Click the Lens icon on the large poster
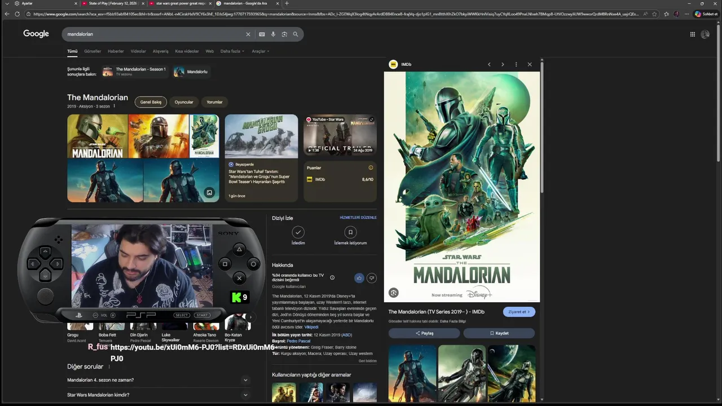The height and width of the screenshot is (406, 722). 394,293
